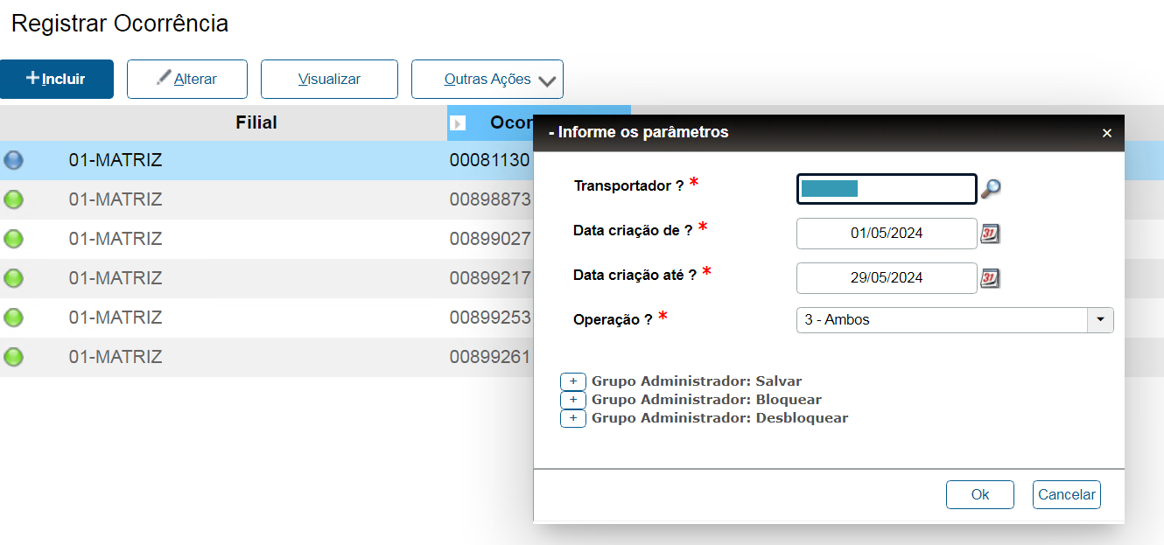Click the Data criação até field

point(887,278)
